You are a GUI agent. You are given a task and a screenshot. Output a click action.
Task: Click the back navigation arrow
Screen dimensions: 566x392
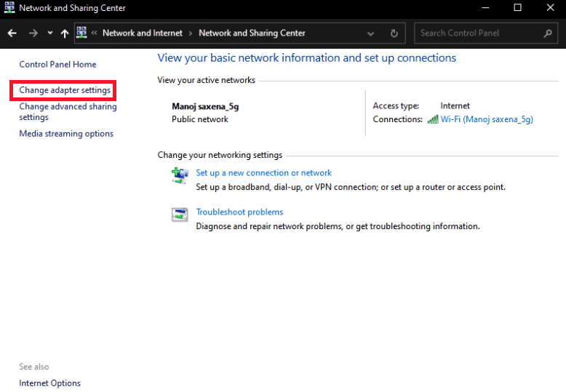(12, 33)
